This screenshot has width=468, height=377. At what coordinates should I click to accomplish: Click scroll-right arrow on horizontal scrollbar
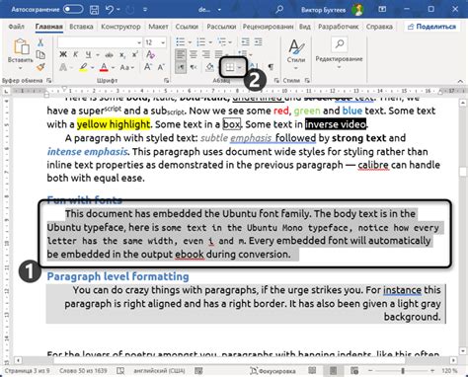click(453, 360)
